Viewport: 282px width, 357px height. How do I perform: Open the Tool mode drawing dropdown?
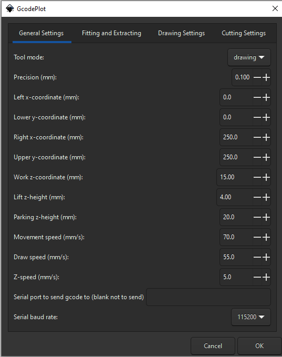tap(249, 57)
